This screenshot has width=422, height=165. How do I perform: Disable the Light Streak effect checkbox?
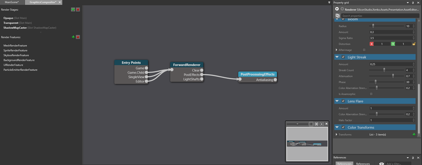343,57
